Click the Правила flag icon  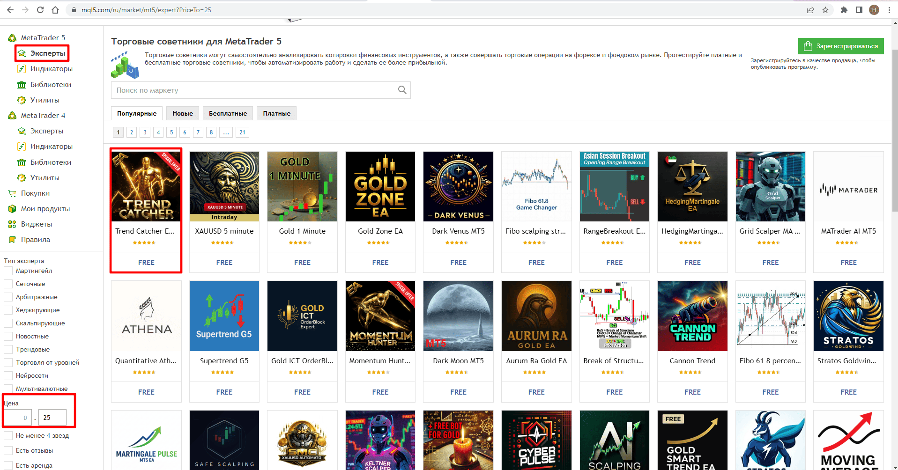(x=12, y=240)
